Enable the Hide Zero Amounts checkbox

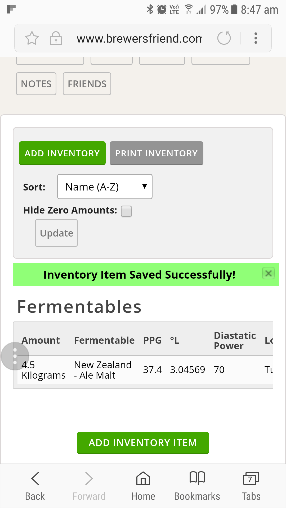[x=126, y=211]
